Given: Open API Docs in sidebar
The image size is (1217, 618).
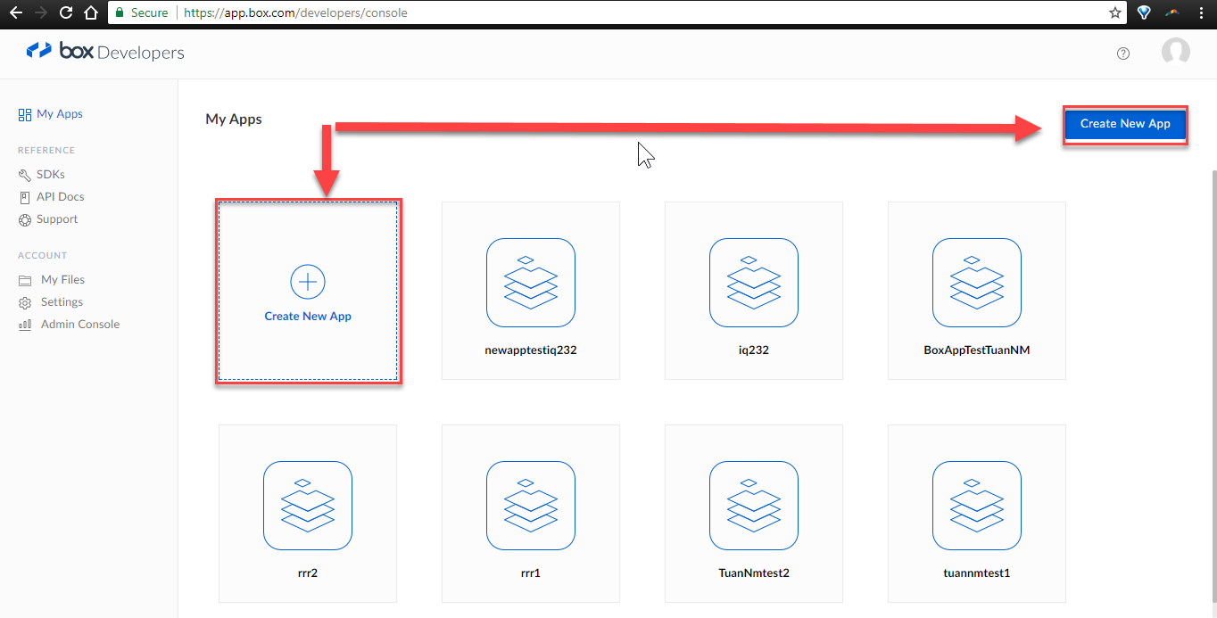Looking at the screenshot, I should pyautogui.click(x=61, y=197).
